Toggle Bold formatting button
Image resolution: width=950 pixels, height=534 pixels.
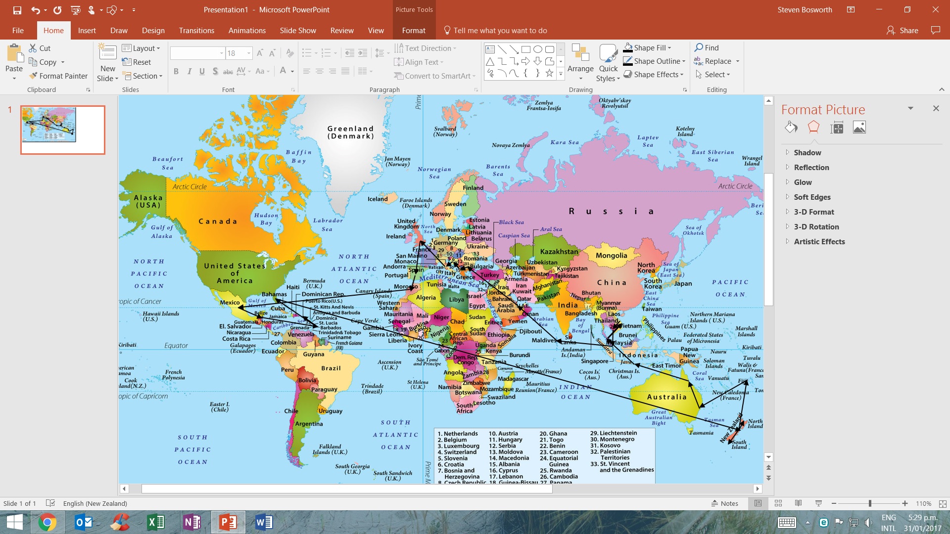point(176,71)
